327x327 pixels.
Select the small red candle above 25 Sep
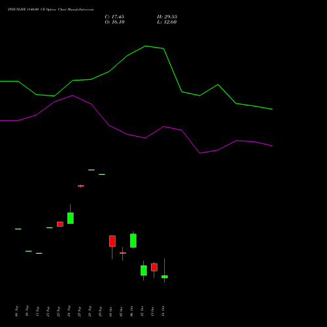click(x=81, y=186)
